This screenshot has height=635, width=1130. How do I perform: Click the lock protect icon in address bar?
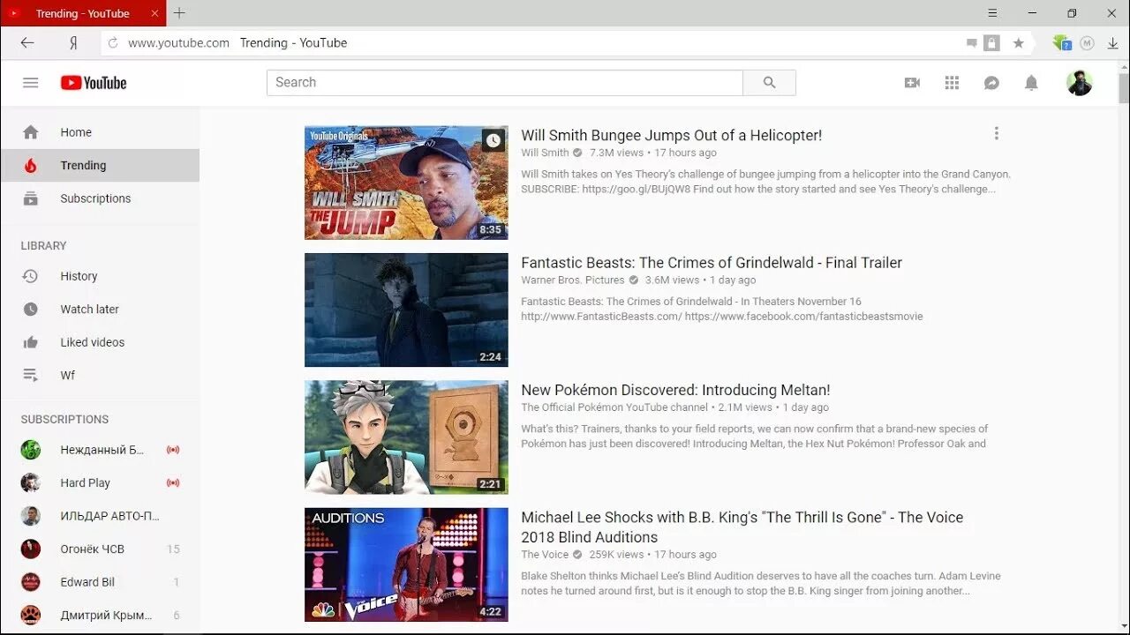(x=992, y=42)
